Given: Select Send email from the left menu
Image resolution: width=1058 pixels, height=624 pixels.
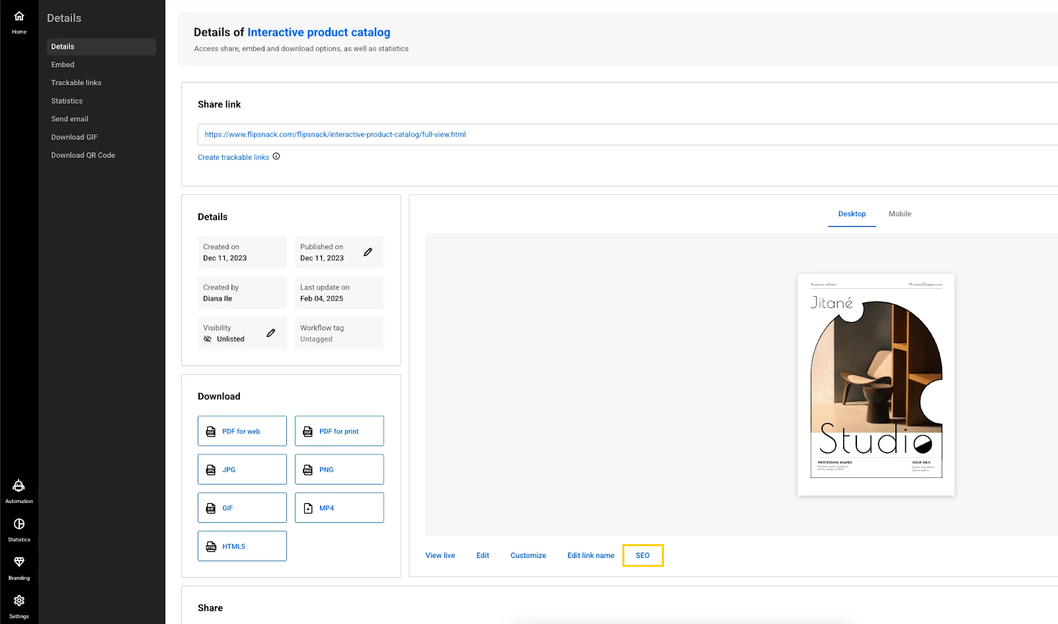Looking at the screenshot, I should coord(69,118).
